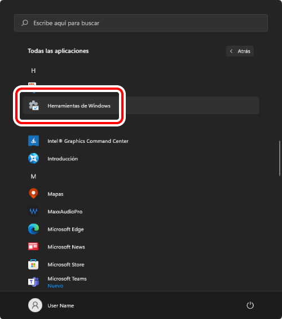Click the User Name profile avatar

coord(35,305)
